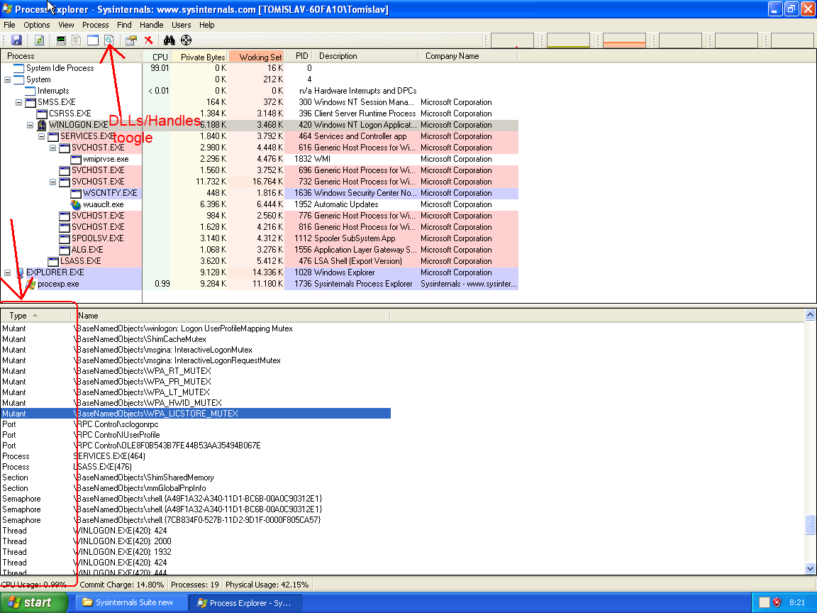Open the Help menu
Screen dimensions: 817x613
click(207, 25)
